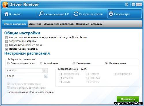Screen dimensions: 144x106
Task: Open the help question mark icon
Action: (x=127, y=4)
